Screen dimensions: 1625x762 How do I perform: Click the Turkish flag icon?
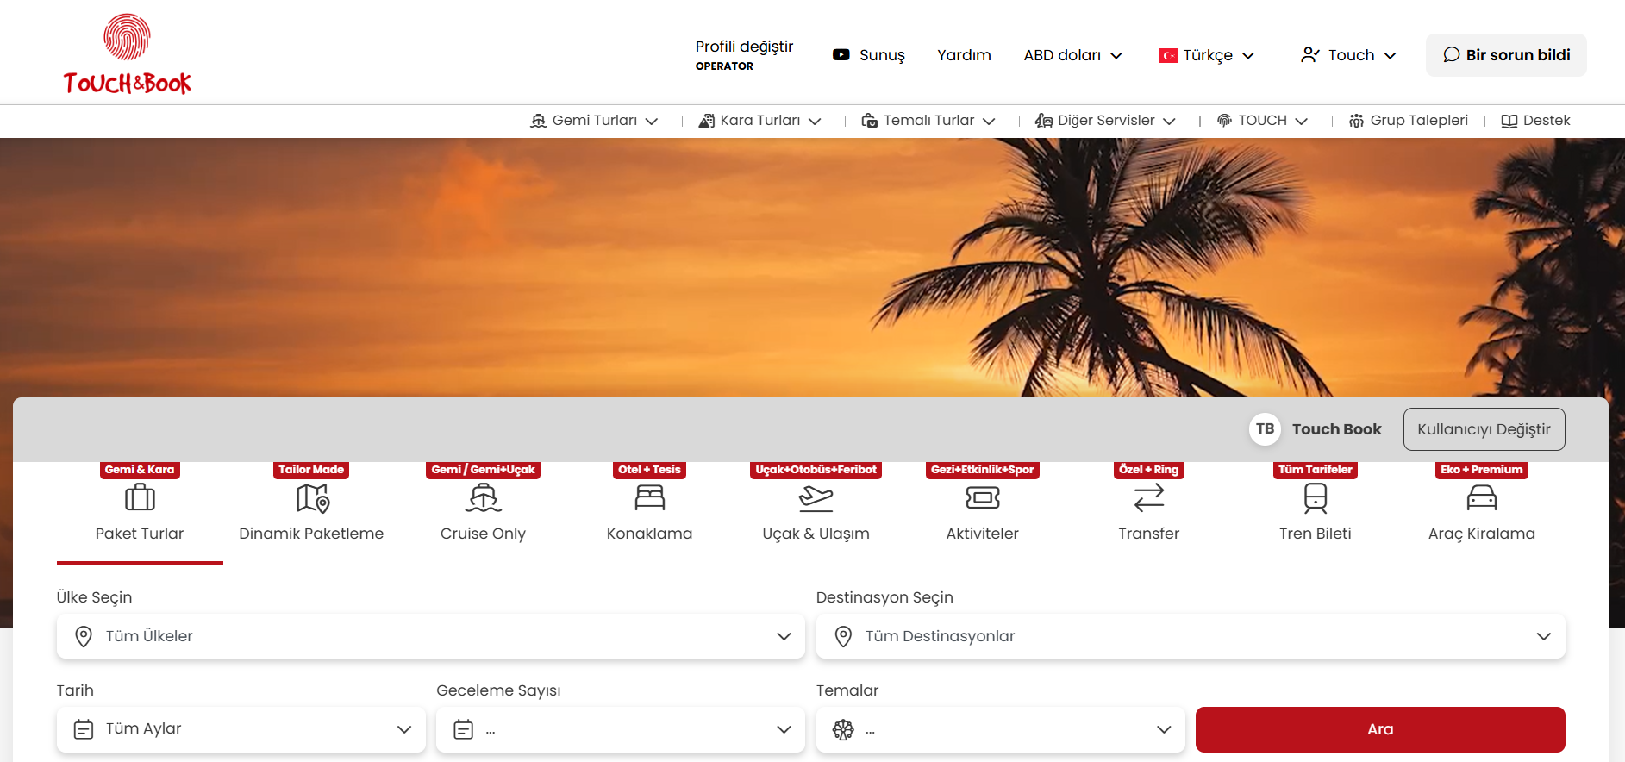(x=1168, y=56)
